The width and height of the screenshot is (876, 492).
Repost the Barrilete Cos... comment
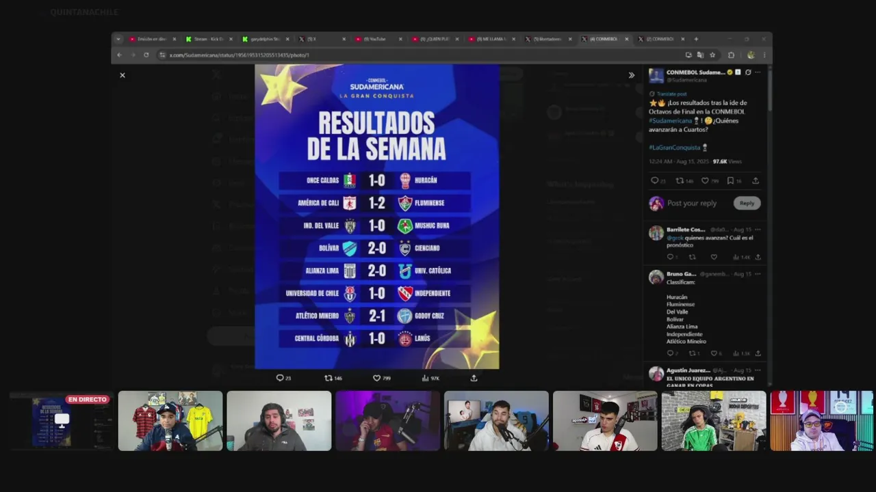pos(692,257)
